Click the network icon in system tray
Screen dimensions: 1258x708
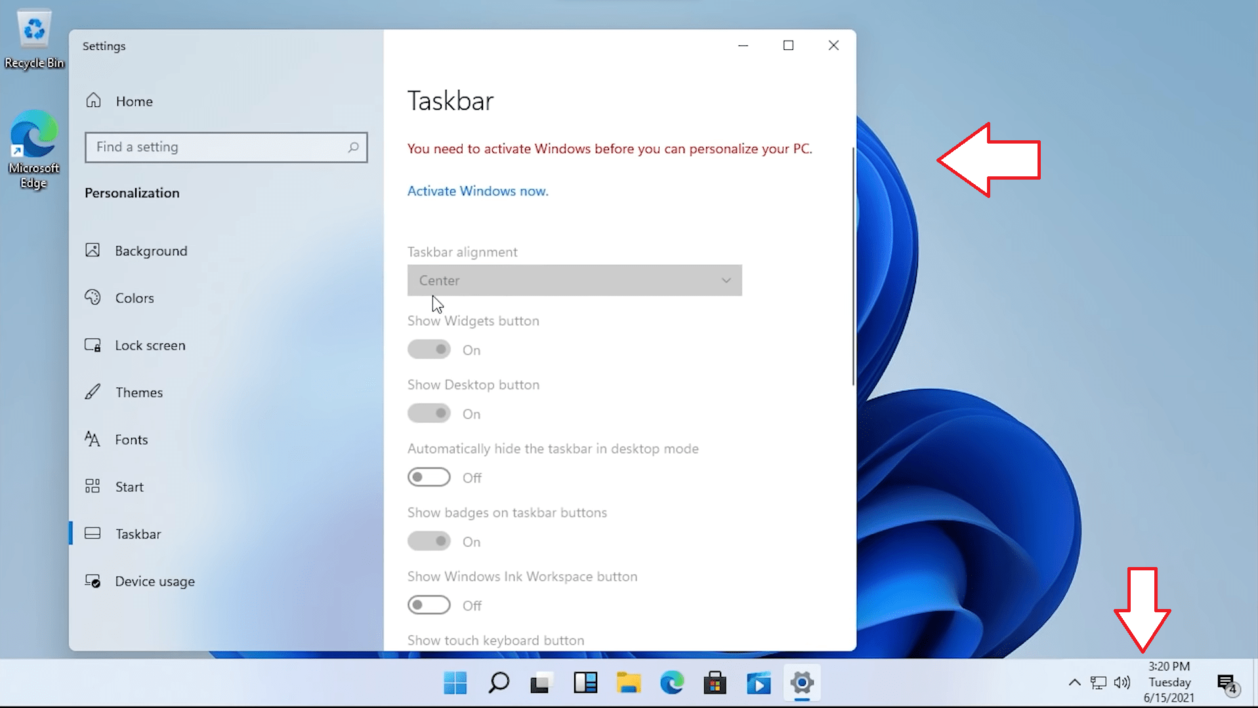click(1098, 683)
